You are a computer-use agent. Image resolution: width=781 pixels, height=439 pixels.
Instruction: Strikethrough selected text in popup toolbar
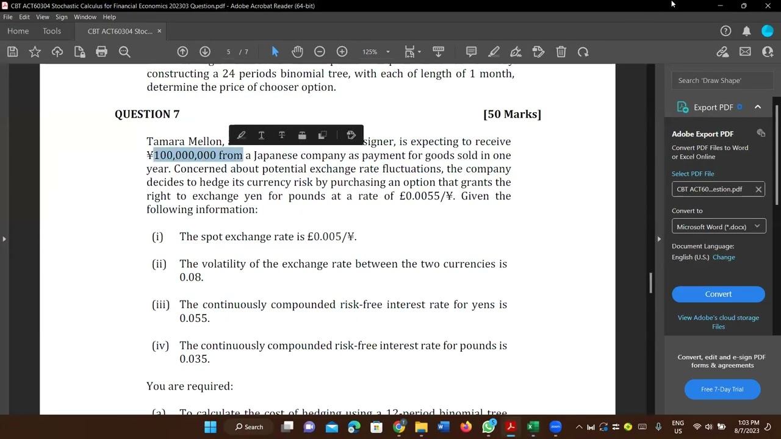[x=282, y=135]
